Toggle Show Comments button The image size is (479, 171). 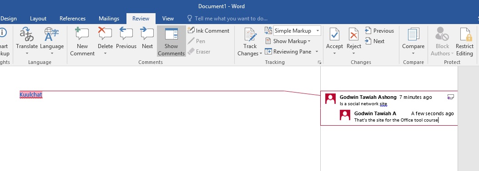171,41
